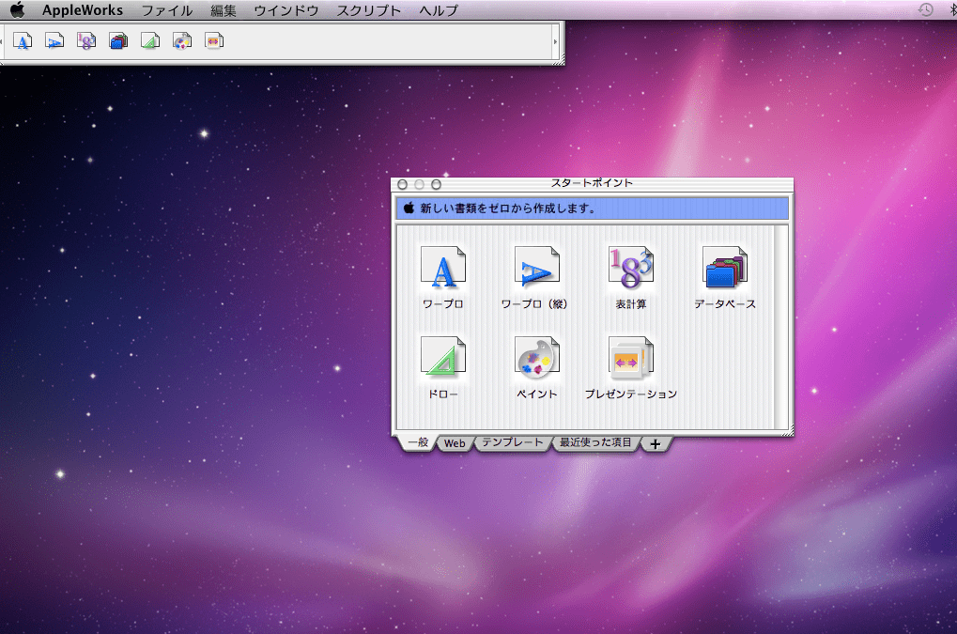Click the presentation icon in the button bar
The image size is (957, 634).
(x=213, y=41)
